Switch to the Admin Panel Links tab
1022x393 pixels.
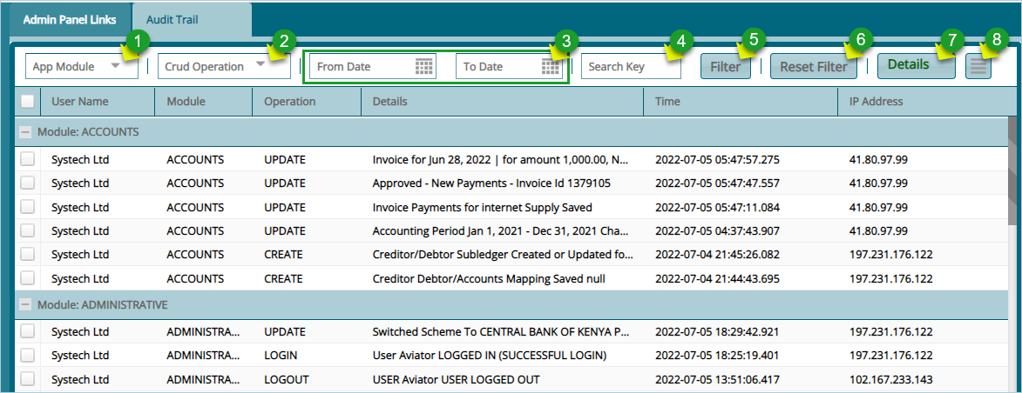tap(70, 19)
